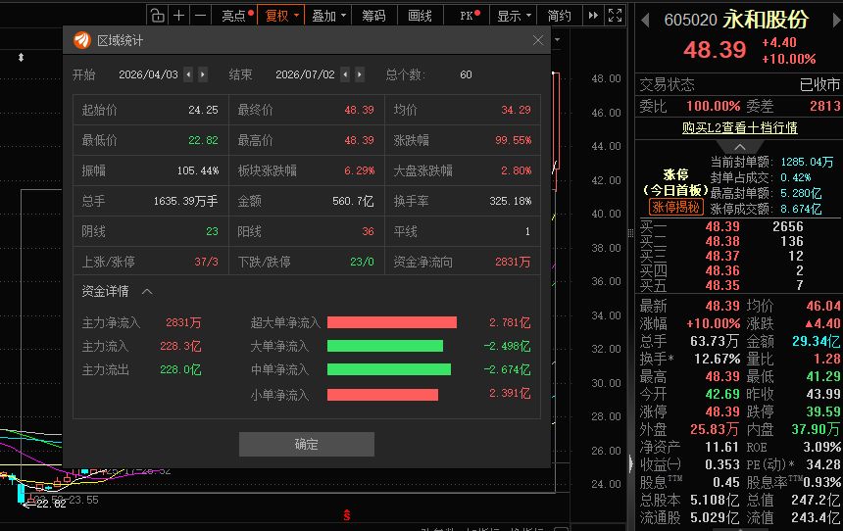
Task: Step end date 2026/07/02 forward
Action: tap(360, 74)
